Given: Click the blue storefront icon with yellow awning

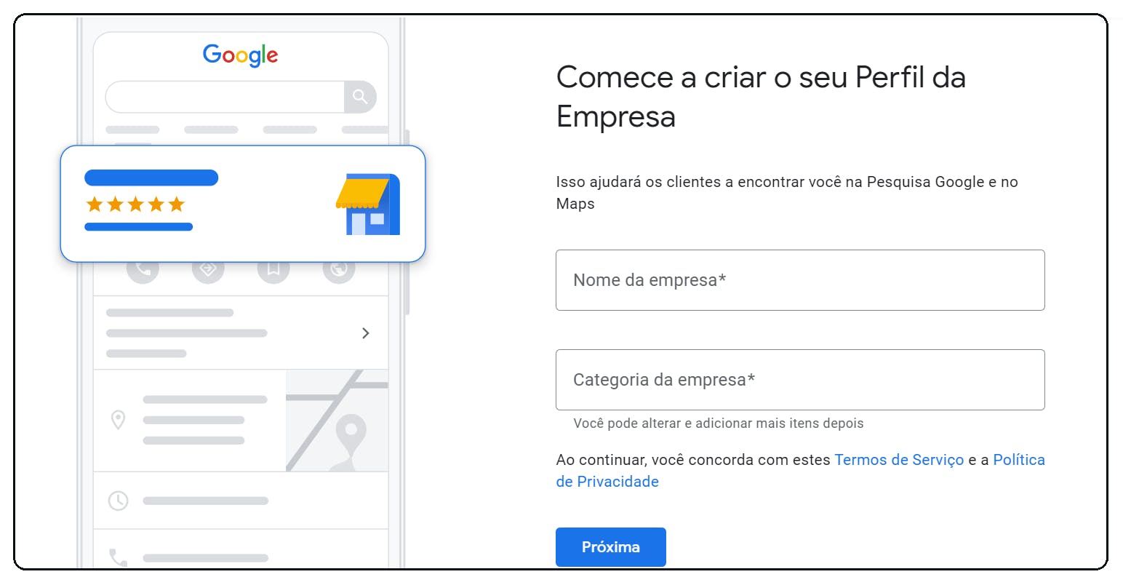Looking at the screenshot, I should coord(368,204).
